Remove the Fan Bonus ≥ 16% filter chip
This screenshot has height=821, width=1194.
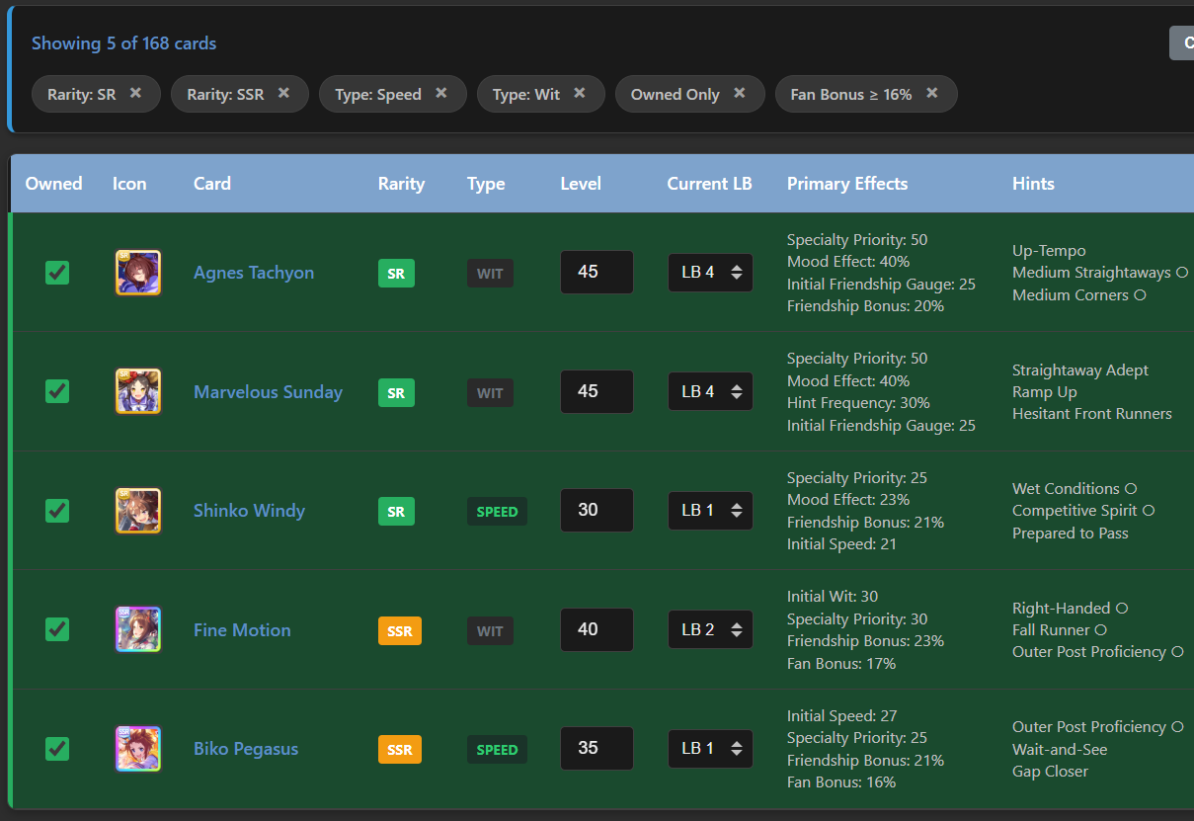(931, 93)
